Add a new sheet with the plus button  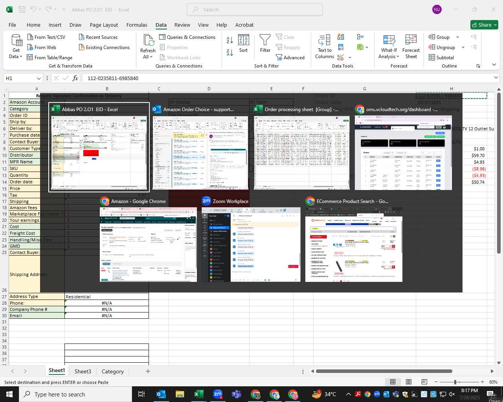pos(148,371)
